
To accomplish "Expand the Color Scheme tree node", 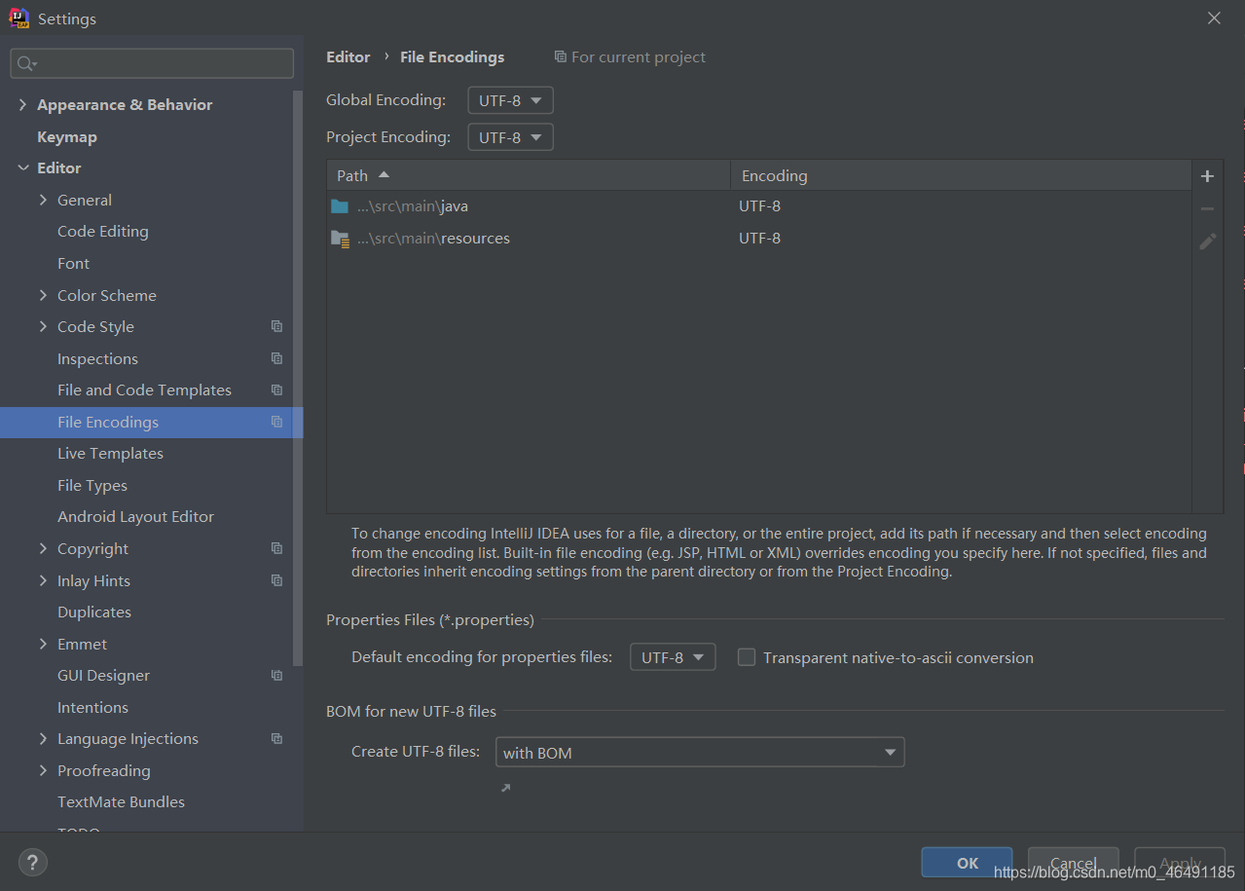I will pyautogui.click(x=43, y=295).
